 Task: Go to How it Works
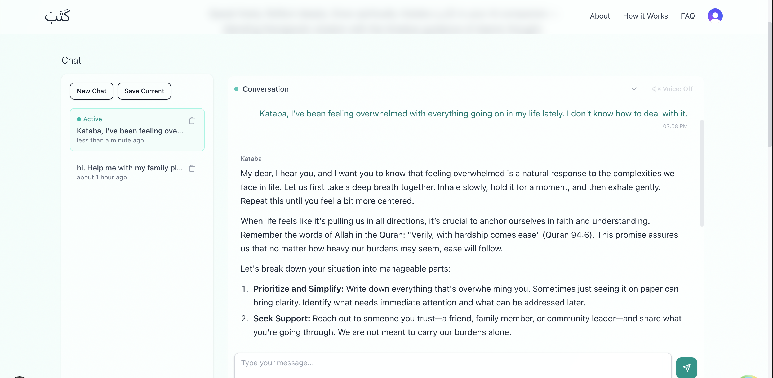click(645, 16)
